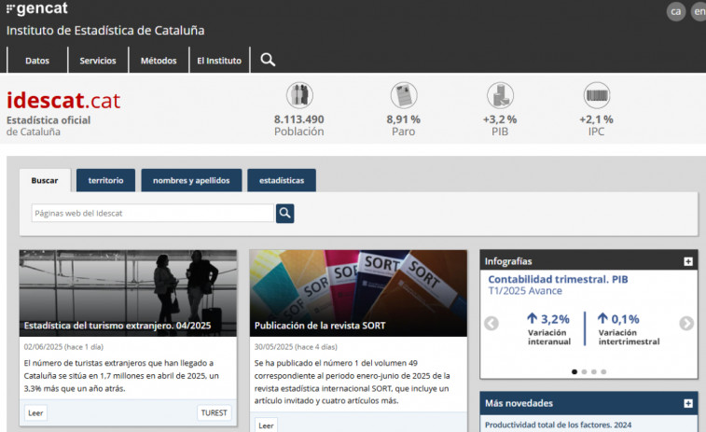Click the 8.113.490 Población figure
706x432 pixels.
pos(299,119)
